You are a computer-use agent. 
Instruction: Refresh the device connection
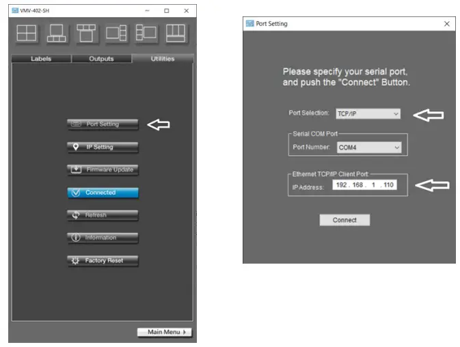click(x=103, y=215)
